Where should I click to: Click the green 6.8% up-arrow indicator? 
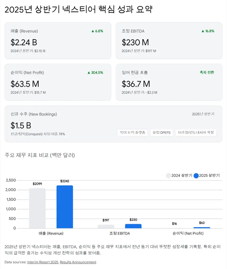(97, 31)
